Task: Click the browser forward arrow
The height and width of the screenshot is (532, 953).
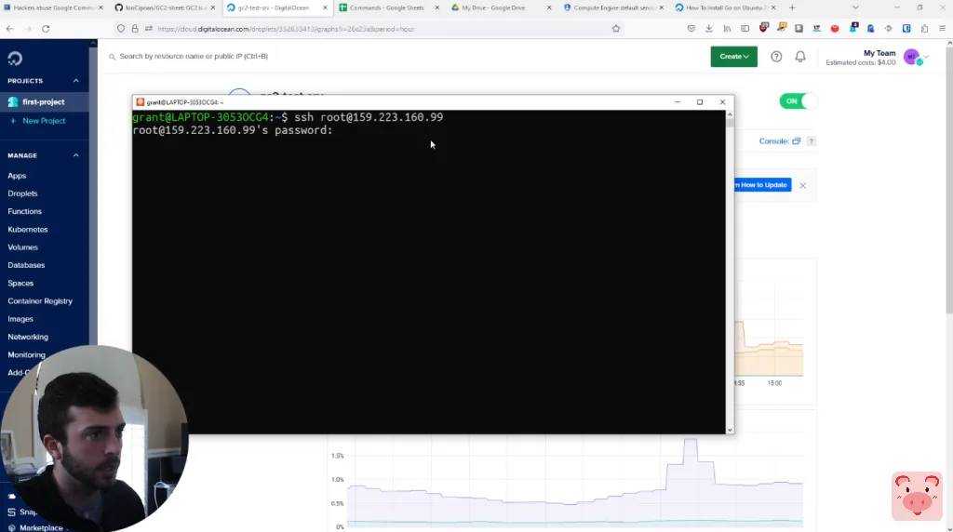Action: click(x=27, y=29)
